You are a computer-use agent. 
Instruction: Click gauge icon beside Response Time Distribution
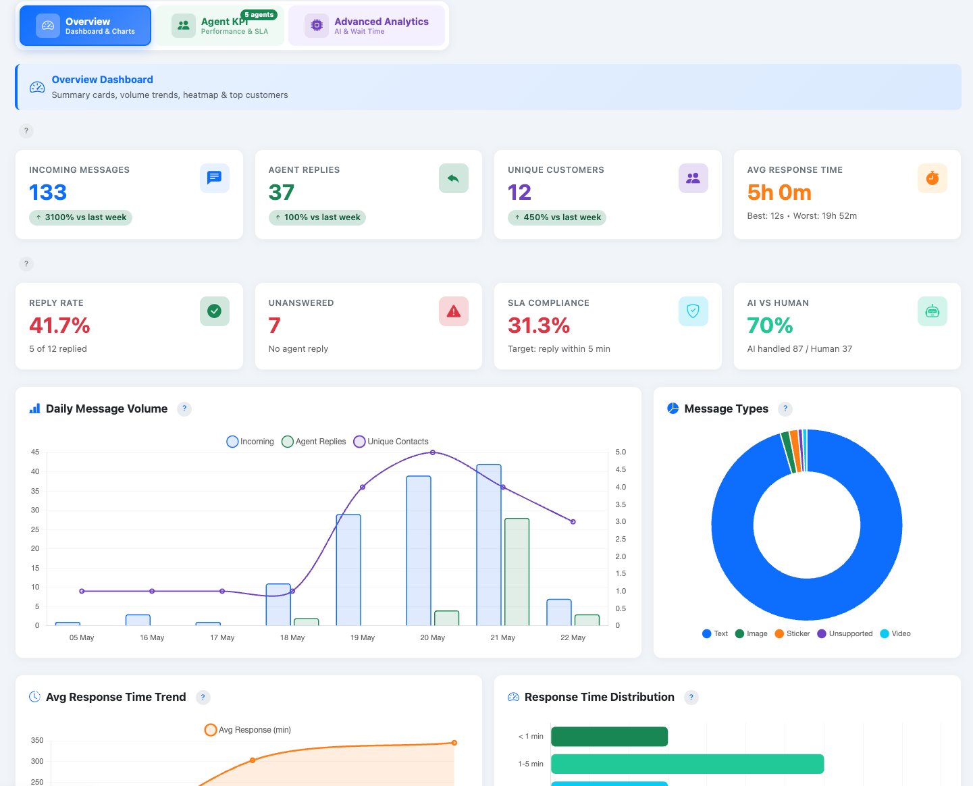tap(513, 697)
